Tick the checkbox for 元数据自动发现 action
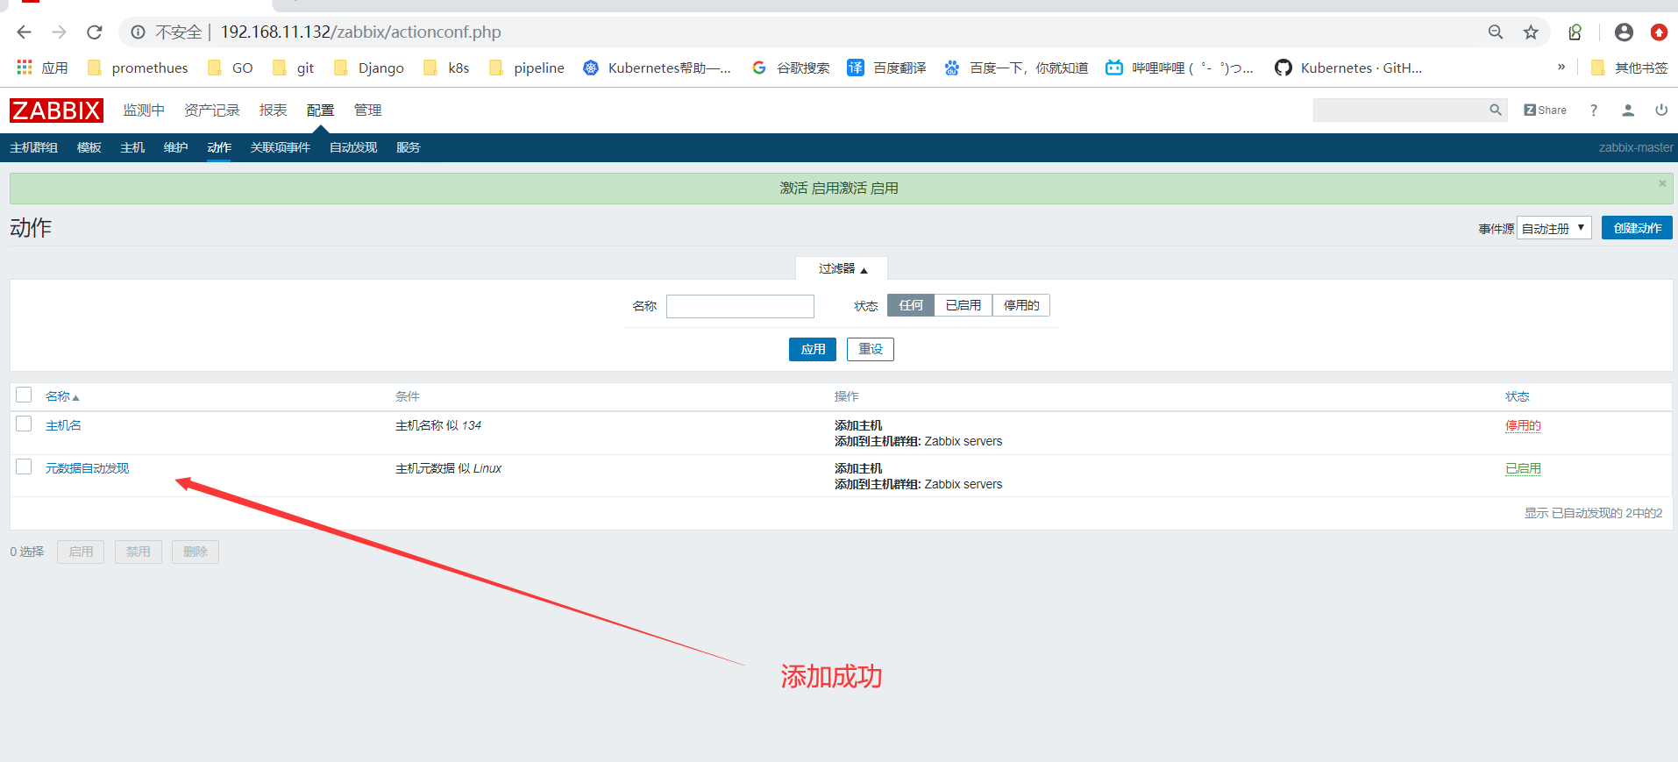Image resolution: width=1678 pixels, height=762 pixels. click(x=24, y=466)
